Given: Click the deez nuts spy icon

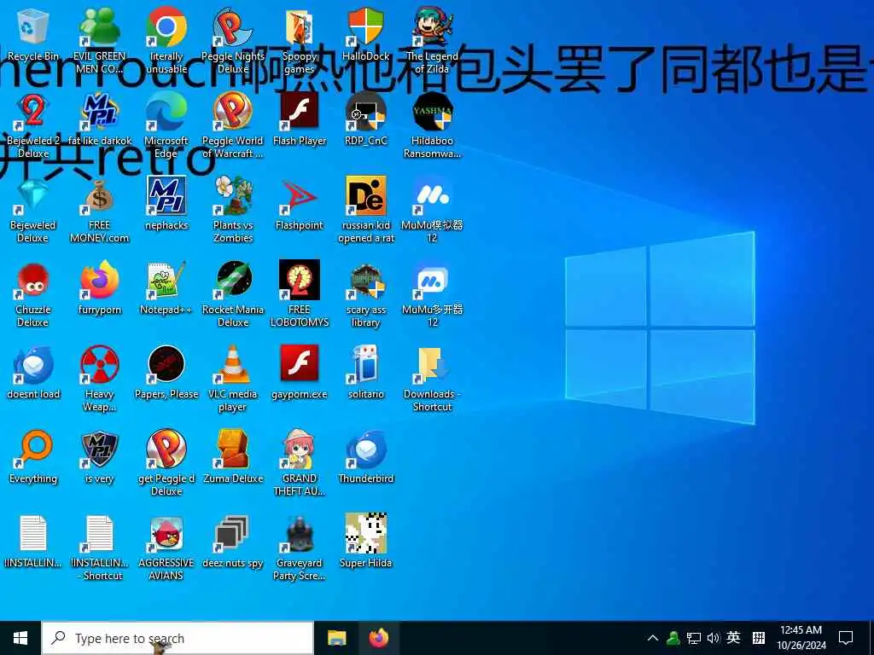Looking at the screenshot, I should pyautogui.click(x=233, y=534).
